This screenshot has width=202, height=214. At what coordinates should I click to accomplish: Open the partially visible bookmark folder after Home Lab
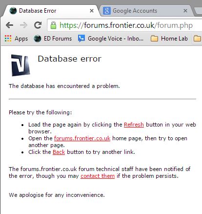pyautogui.click(x=198, y=39)
